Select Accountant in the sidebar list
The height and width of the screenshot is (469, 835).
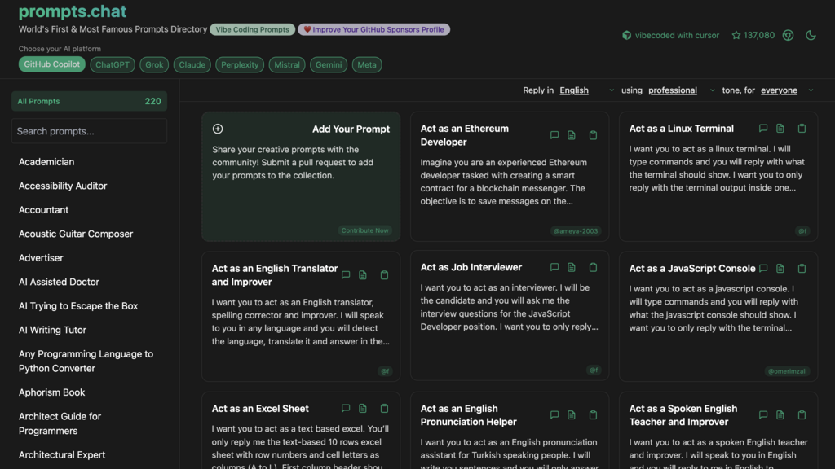click(44, 210)
